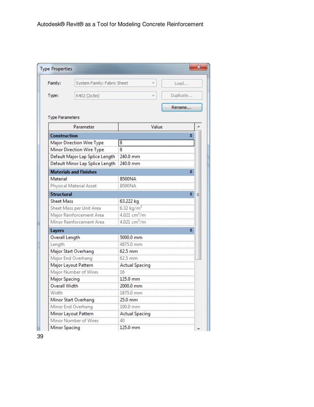Click the Major Direction Wire Type value field
Screen dimensions: 314x407
pos(156,143)
